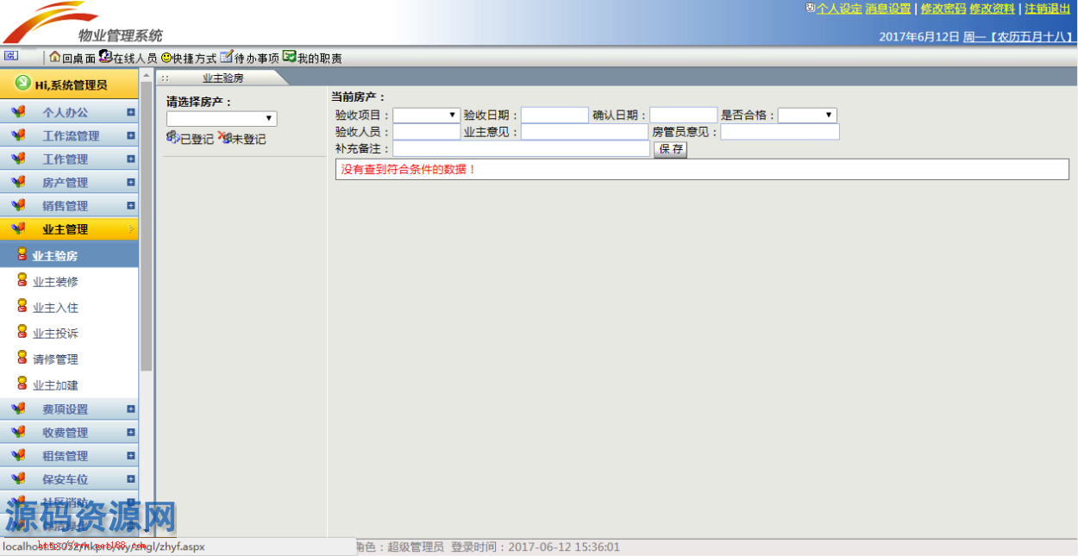The image size is (1078, 556).
Task: Open 业主装修 sidebar item
Action: tap(55, 282)
